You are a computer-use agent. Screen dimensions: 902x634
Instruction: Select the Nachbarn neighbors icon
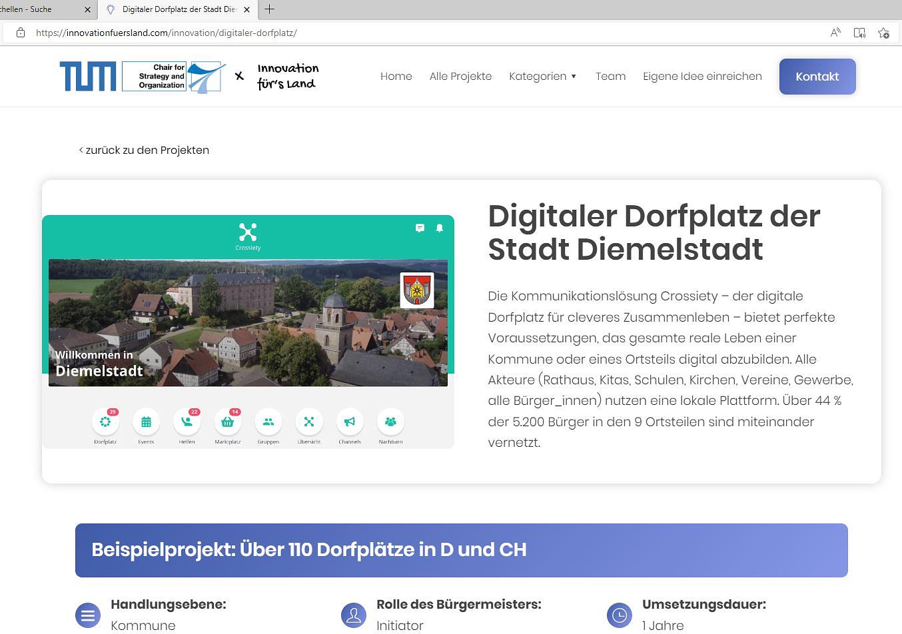click(x=390, y=422)
